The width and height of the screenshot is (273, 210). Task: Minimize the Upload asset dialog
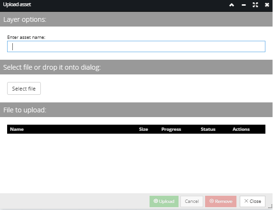(x=244, y=5)
